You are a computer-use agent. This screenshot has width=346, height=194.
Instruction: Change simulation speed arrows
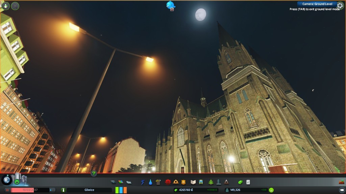pyautogui.click(x=52, y=190)
